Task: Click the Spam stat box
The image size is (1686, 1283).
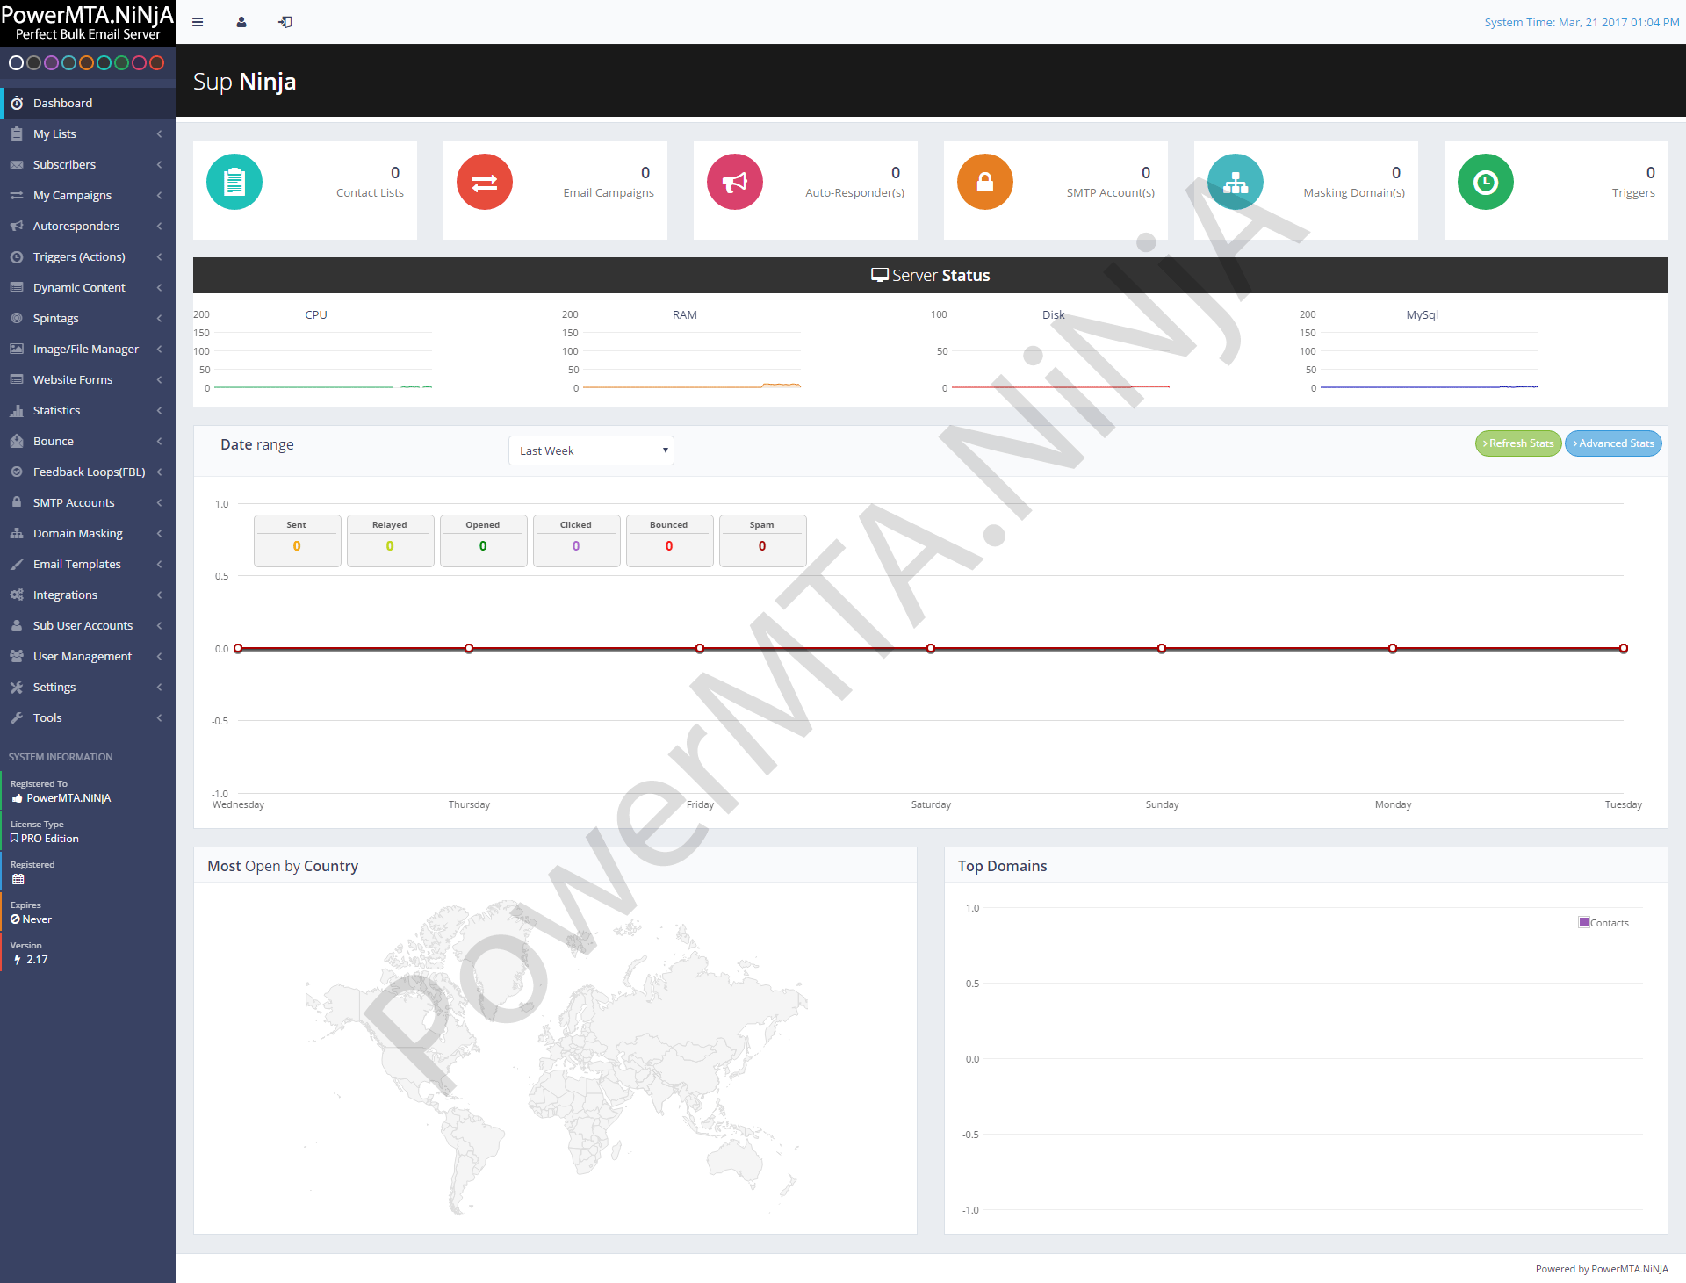Action: tap(762, 540)
